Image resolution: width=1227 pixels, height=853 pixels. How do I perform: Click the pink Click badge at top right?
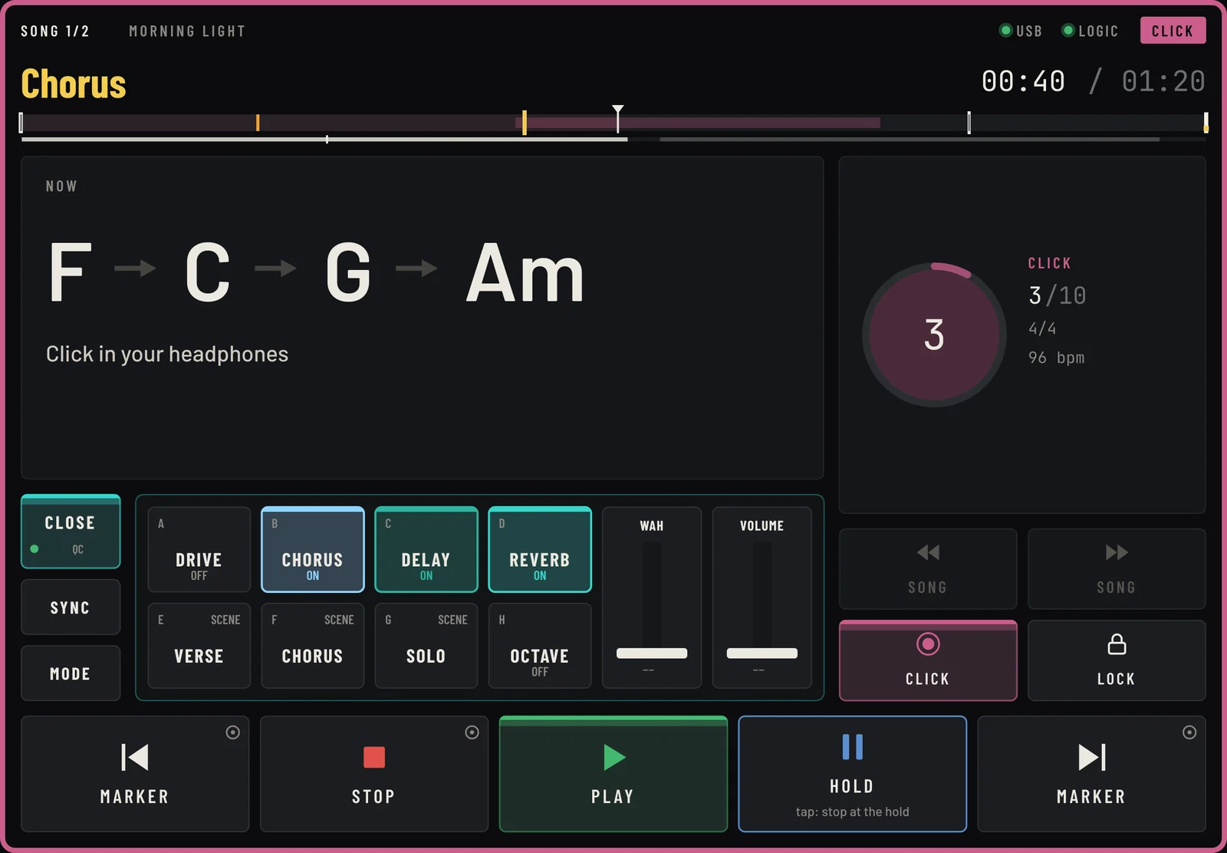point(1173,31)
